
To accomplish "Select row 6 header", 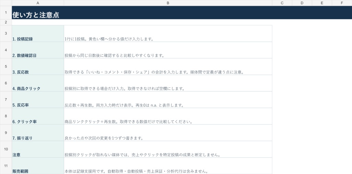I will coord(6,83).
